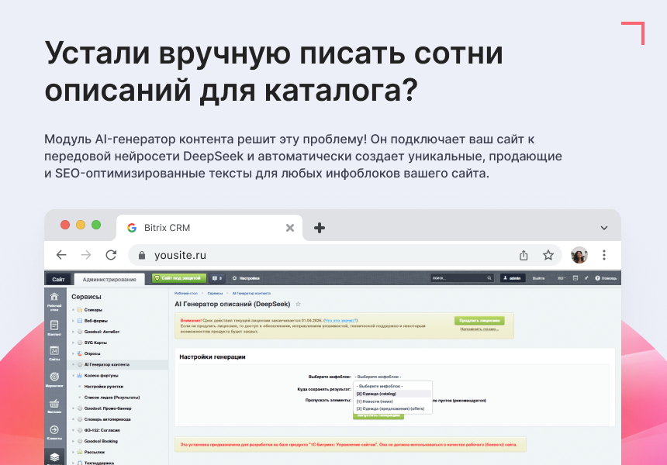Click the Продлить лицензию button
Screen dimensions: 667x465
pos(479,321)
